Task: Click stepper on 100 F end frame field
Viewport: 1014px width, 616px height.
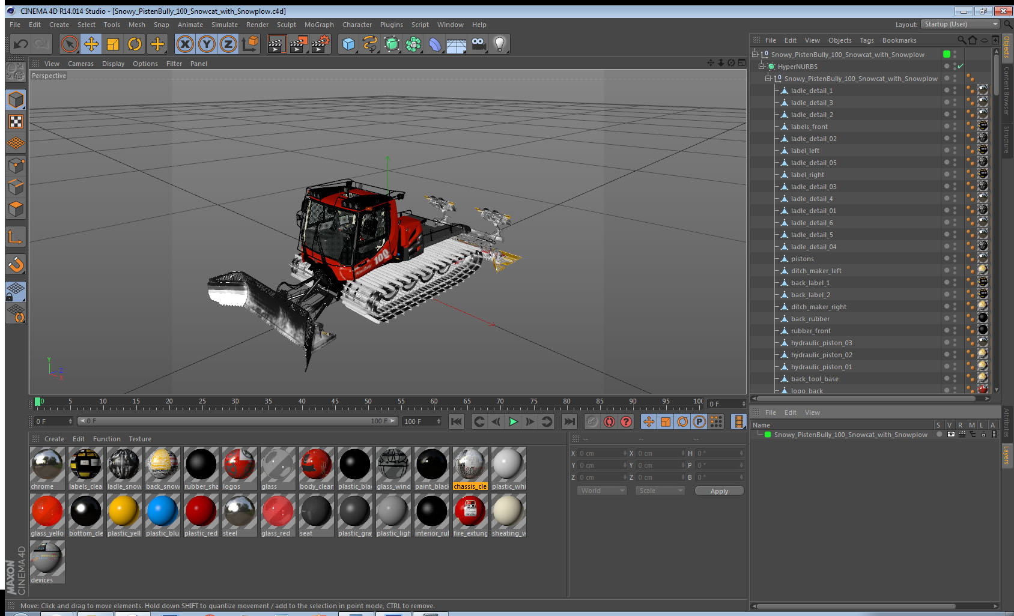Action: (439, 421)
